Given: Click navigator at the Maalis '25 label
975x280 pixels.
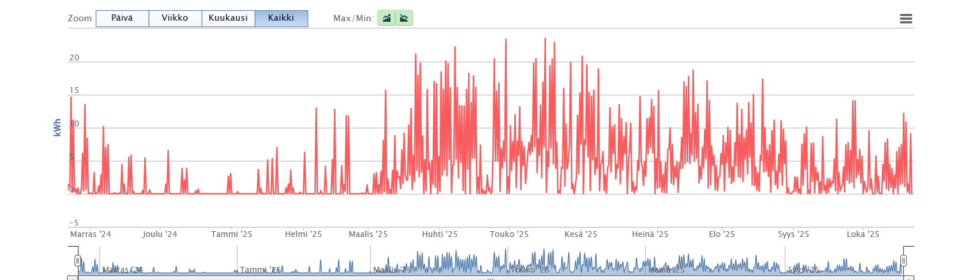Looking at the screenshot, I should pos(392,270).
